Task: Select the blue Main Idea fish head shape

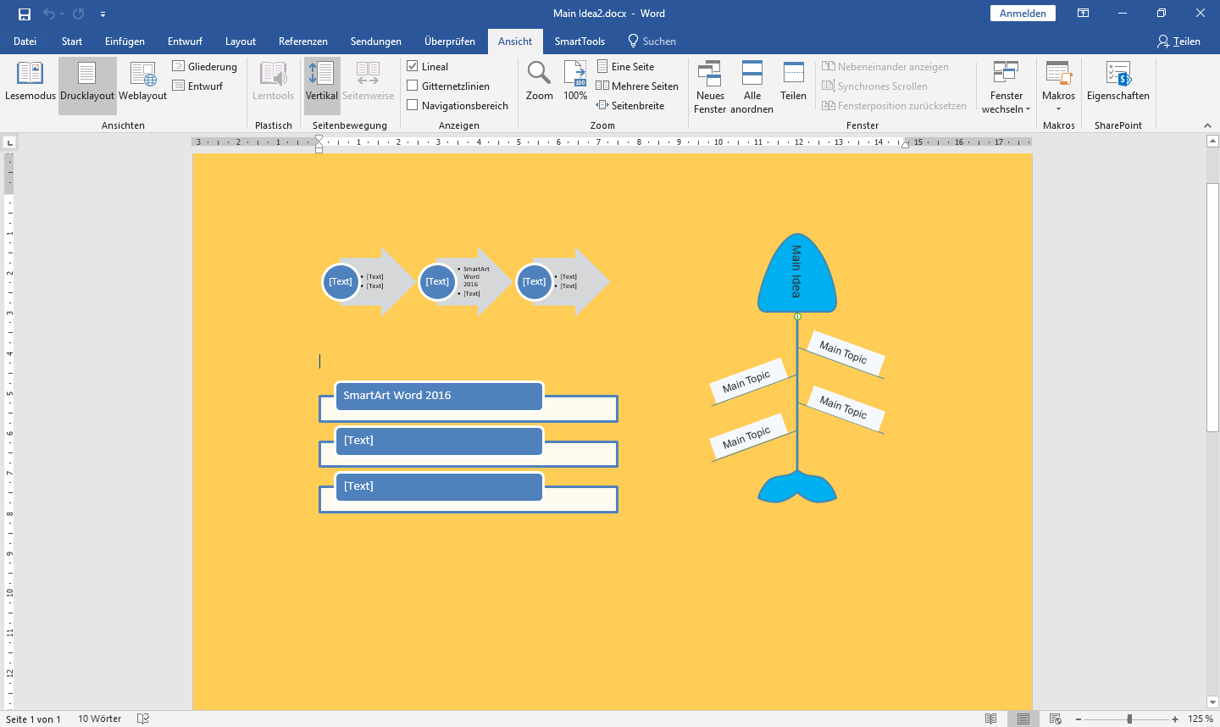Action: point(797,273)
